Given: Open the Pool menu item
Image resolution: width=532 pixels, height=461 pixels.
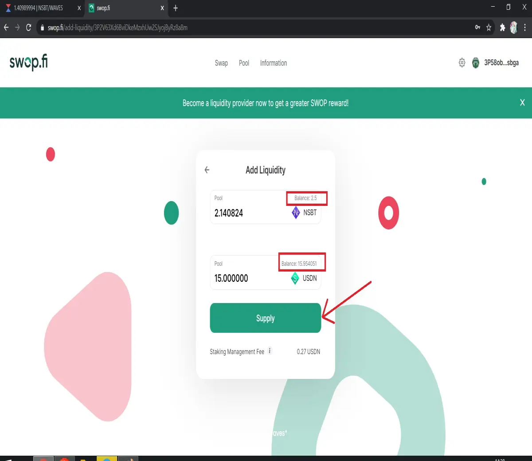Looking at the screenshot, I should tap(244, 63).
